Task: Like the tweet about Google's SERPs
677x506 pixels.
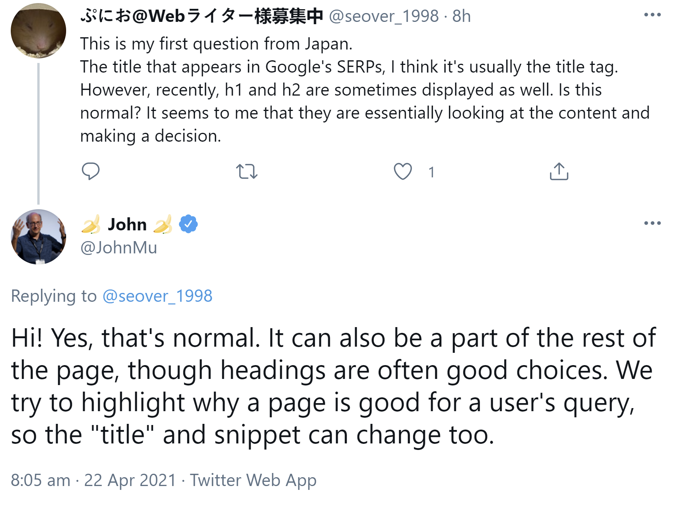Action: coord(403,171)
